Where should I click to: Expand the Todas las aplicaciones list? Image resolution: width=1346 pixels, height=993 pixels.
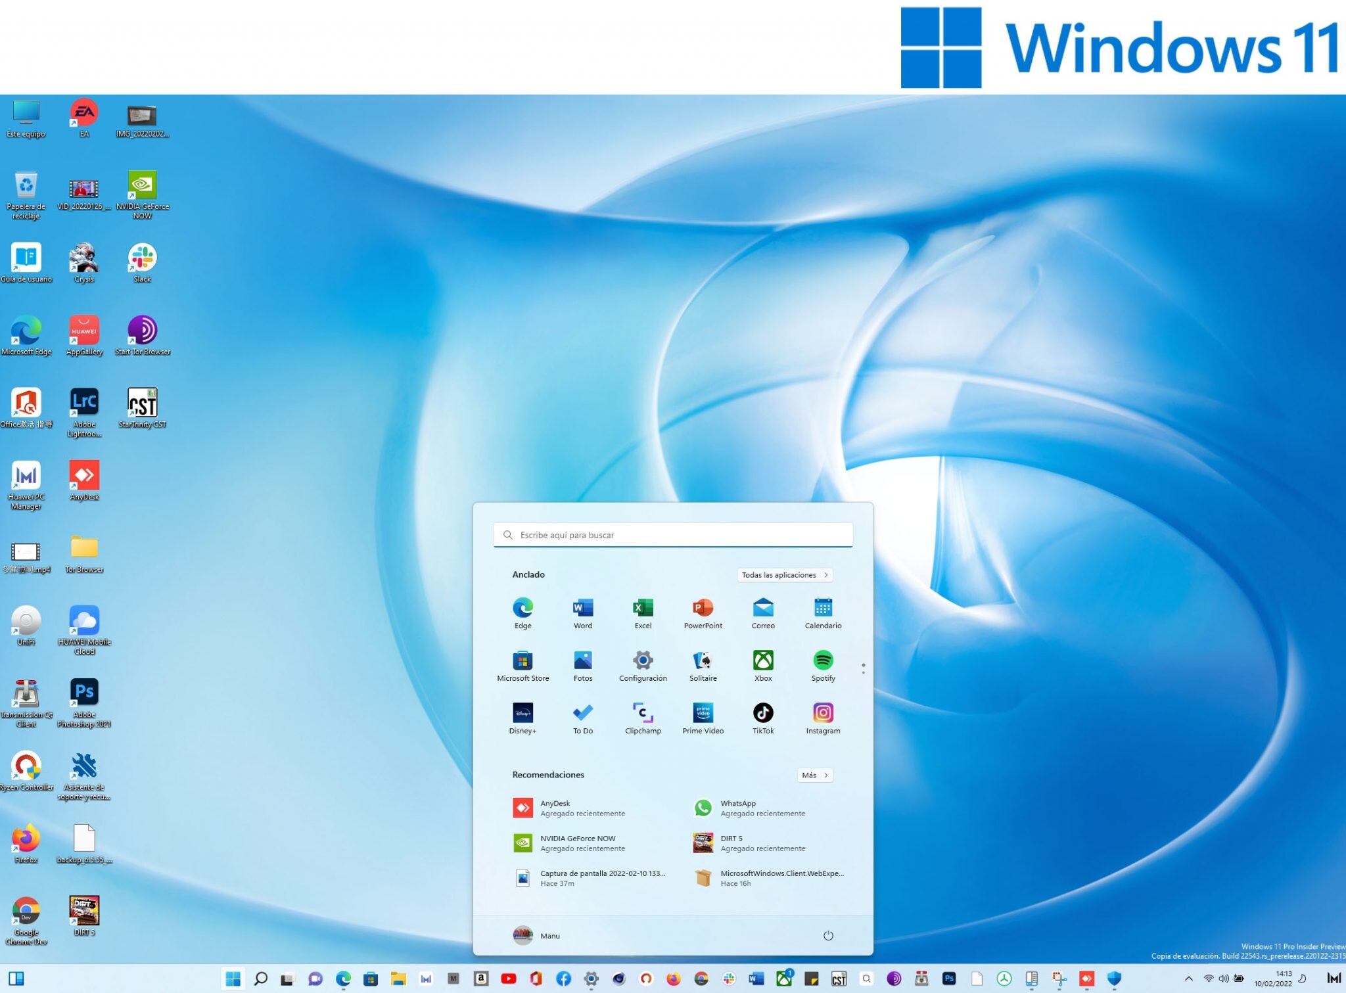[x=784, y=574]
